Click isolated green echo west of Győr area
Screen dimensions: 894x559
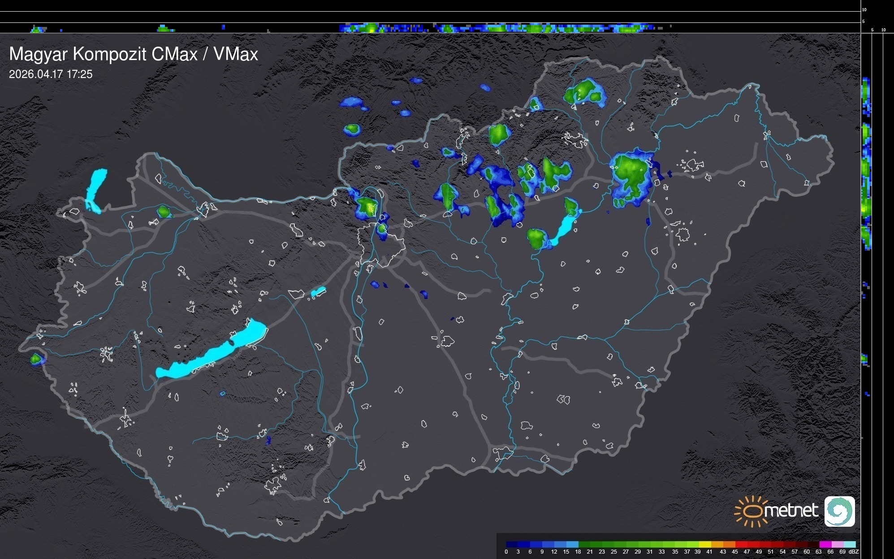[x=164, y=212]
